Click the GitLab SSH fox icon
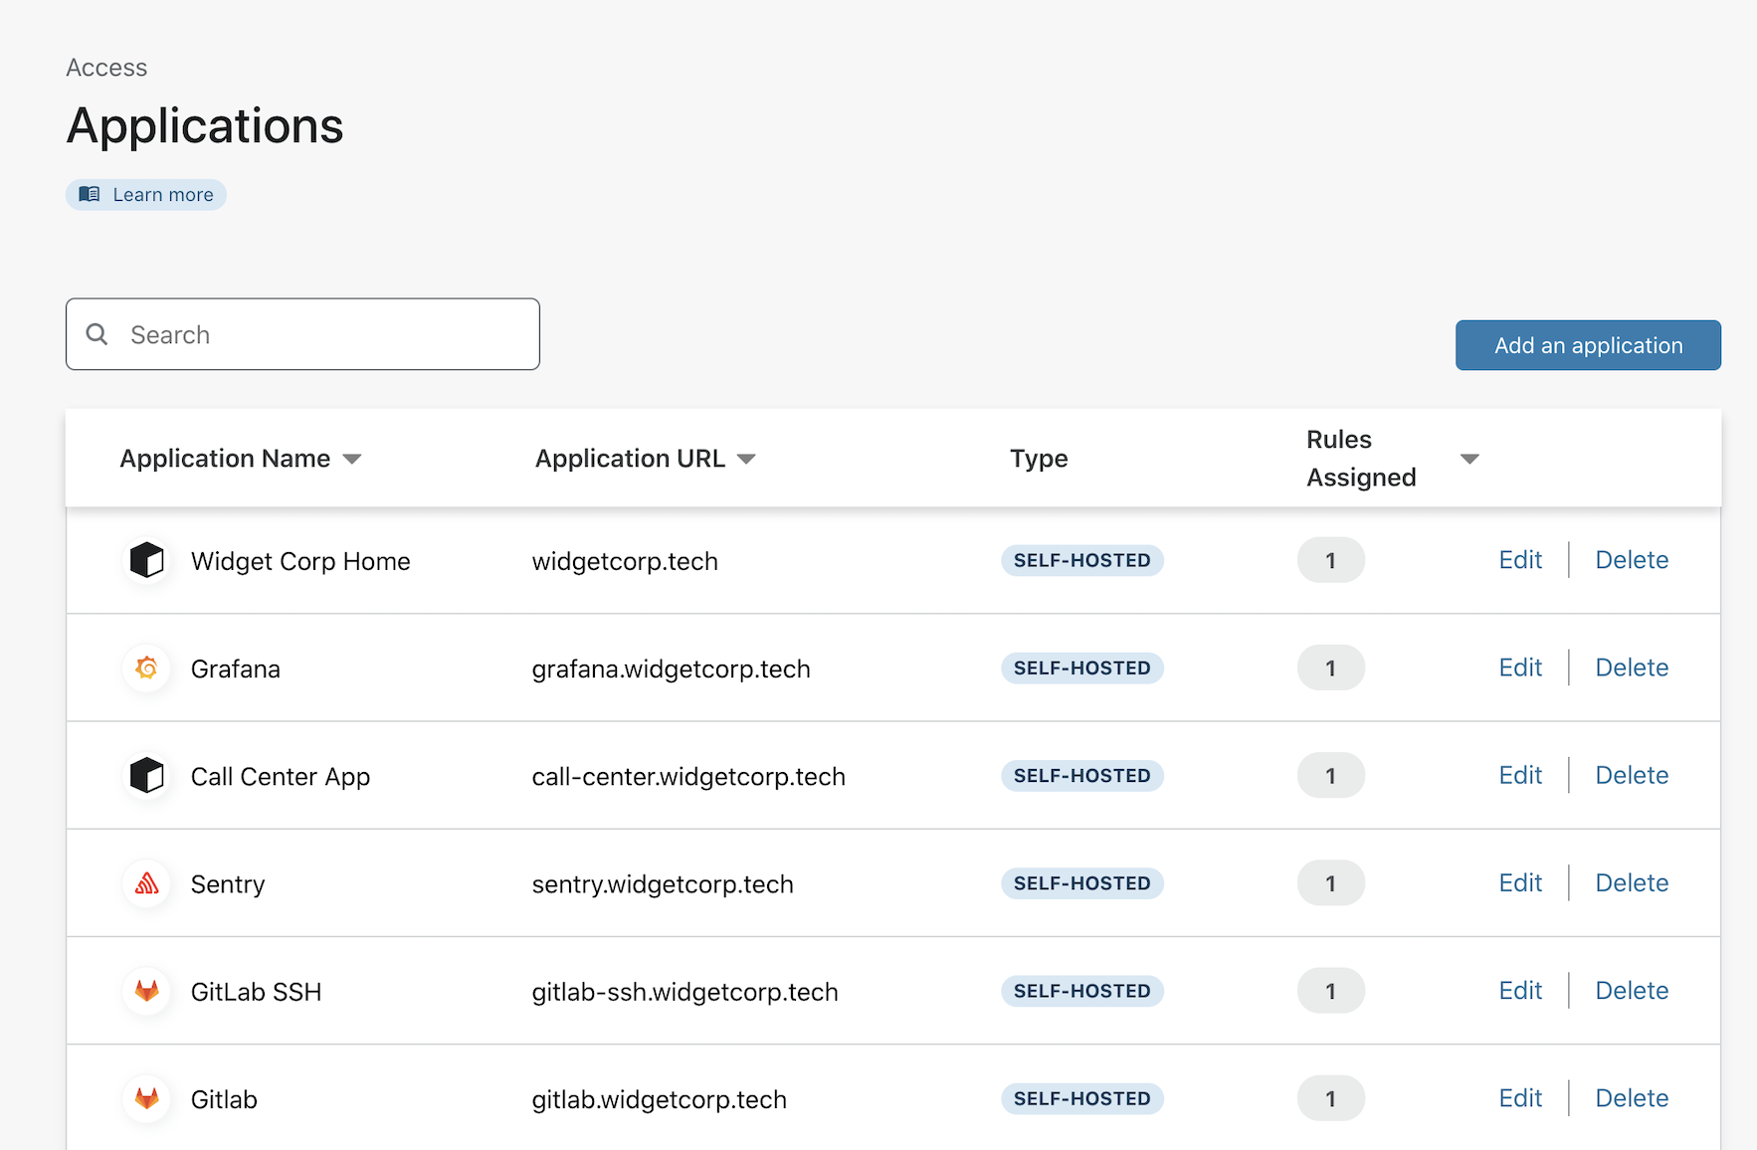 point(147,991)
